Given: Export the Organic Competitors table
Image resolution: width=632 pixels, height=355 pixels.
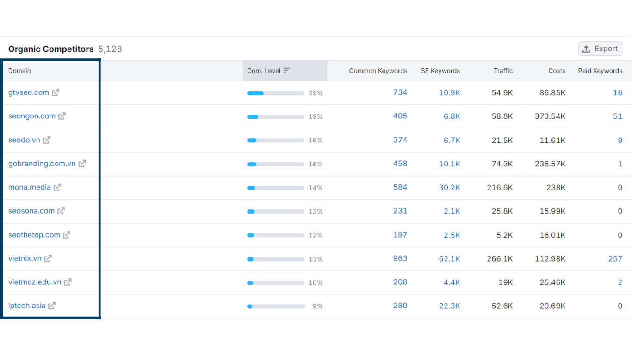Looking at the screenshot, I should [x=600, y=49].
